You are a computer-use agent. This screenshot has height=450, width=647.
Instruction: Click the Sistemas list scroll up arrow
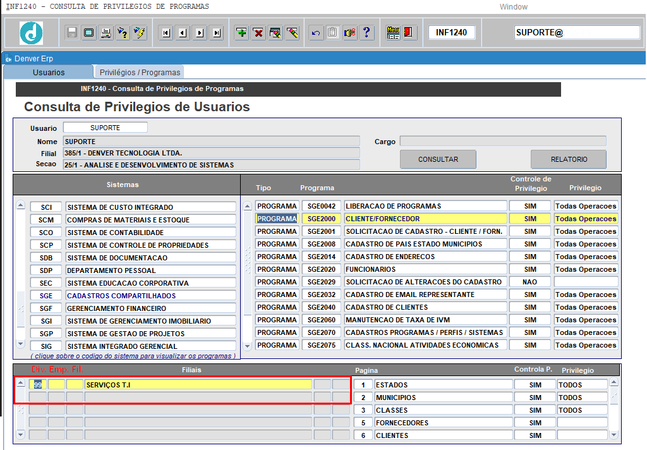click(x=21, y=205)
